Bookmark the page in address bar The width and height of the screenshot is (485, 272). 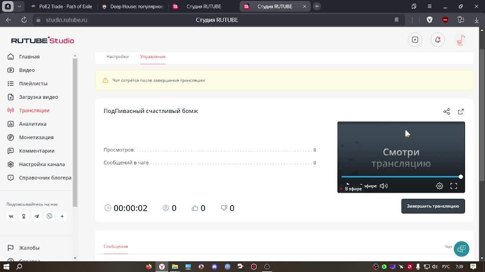(x=397, y=20)
